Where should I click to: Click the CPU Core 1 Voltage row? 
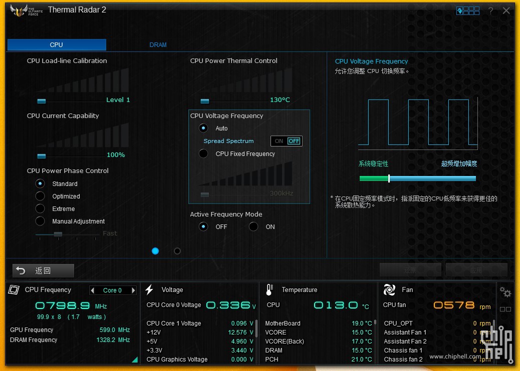[200, 323]
